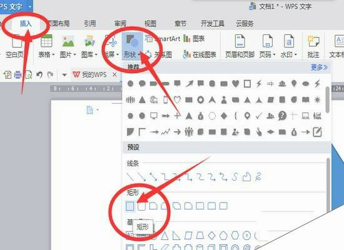This screenshot has width=344, height=250.
Task: Open the 云服务 tab
Action: click(245, 24)
